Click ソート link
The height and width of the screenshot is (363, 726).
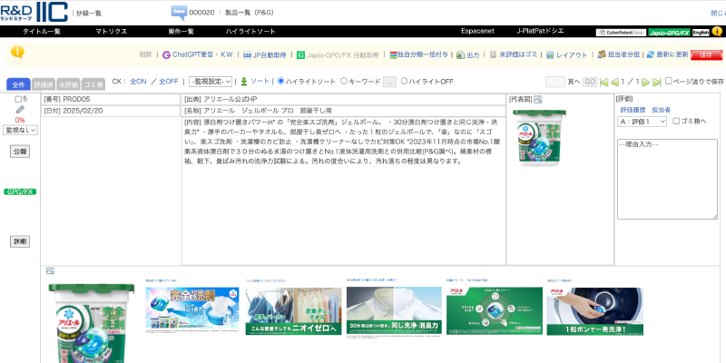pos(260,81)
